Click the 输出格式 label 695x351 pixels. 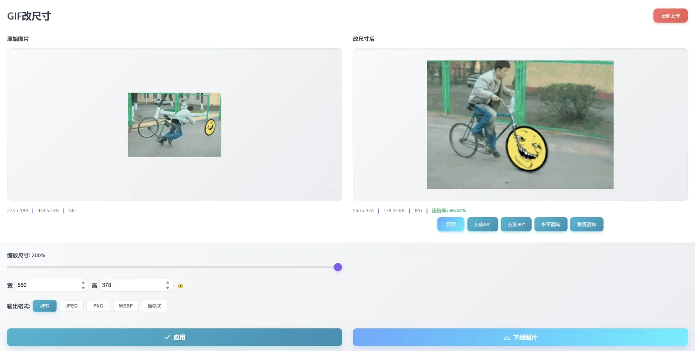[x=19, y=306]
